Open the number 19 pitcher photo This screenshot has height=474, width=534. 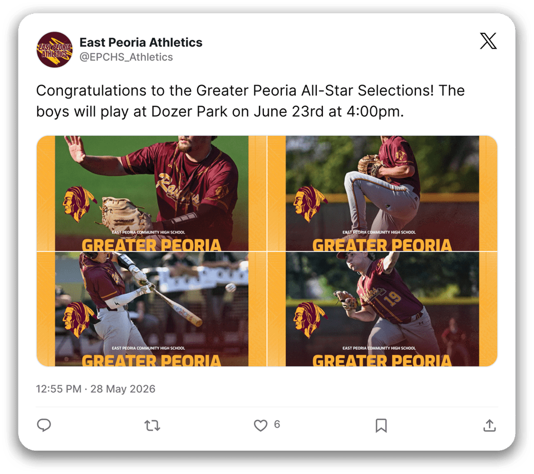[x=383, y=309]
